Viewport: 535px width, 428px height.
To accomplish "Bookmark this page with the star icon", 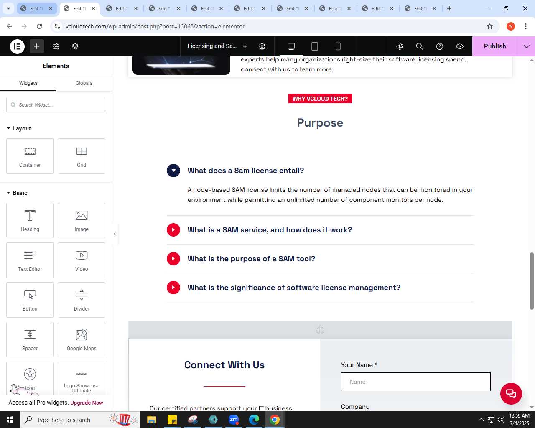I will coord(490,26).
